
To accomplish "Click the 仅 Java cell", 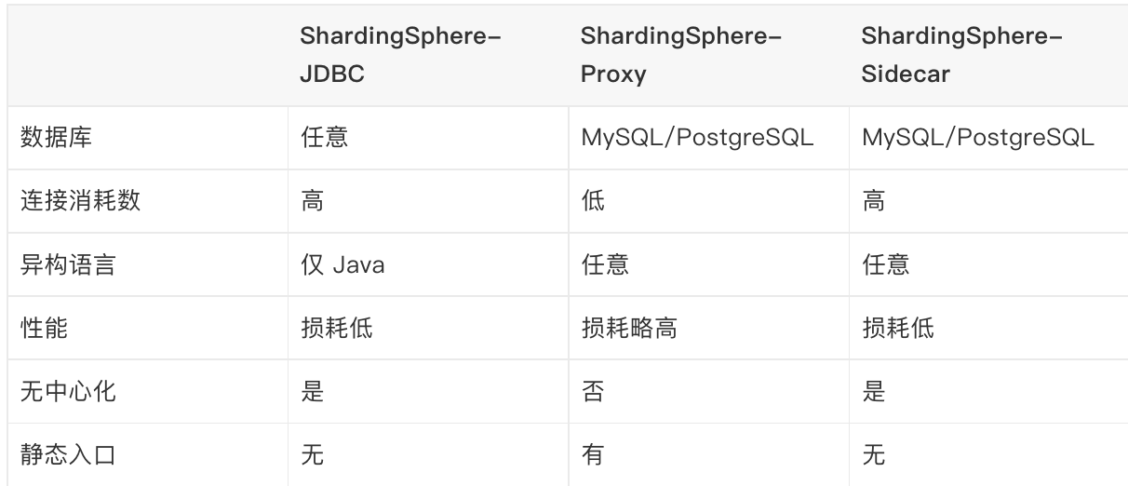I will tap(342, 264).
